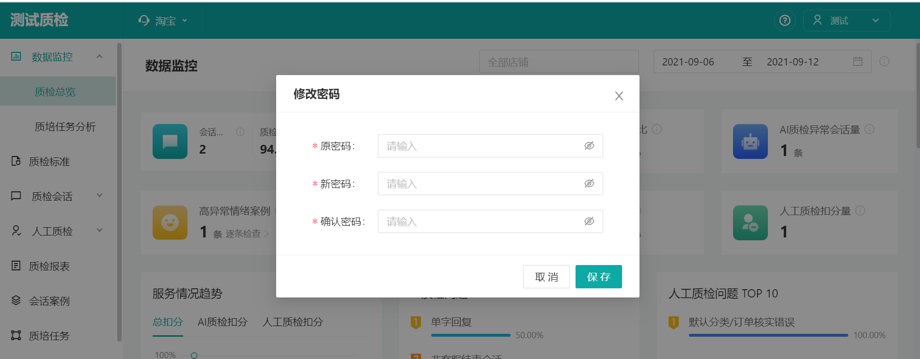The image size is (920, 359).
Task: Click the 人工质检 person icon
Action: pyautogui.click(x=16, y=231)
